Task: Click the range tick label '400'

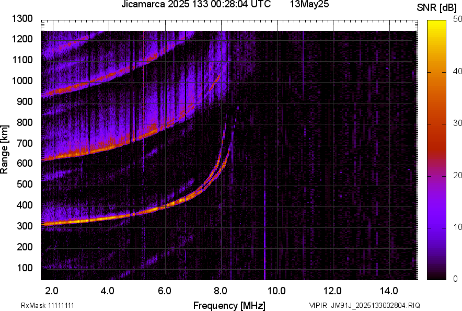Action: pos(25,205)
